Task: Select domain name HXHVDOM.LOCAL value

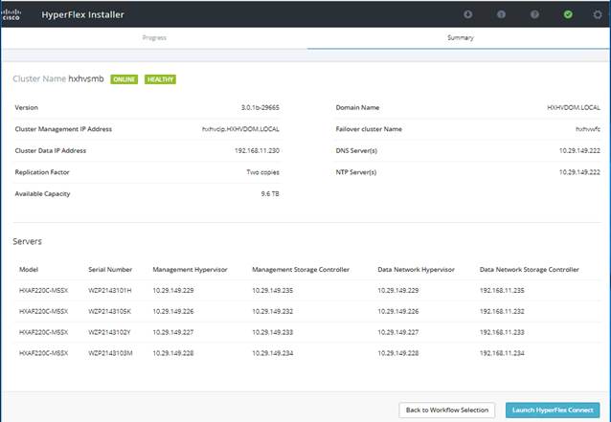Action: click(x=574, y=107)
